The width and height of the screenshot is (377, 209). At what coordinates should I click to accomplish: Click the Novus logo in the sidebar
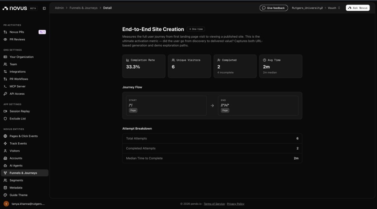[14, 8]
